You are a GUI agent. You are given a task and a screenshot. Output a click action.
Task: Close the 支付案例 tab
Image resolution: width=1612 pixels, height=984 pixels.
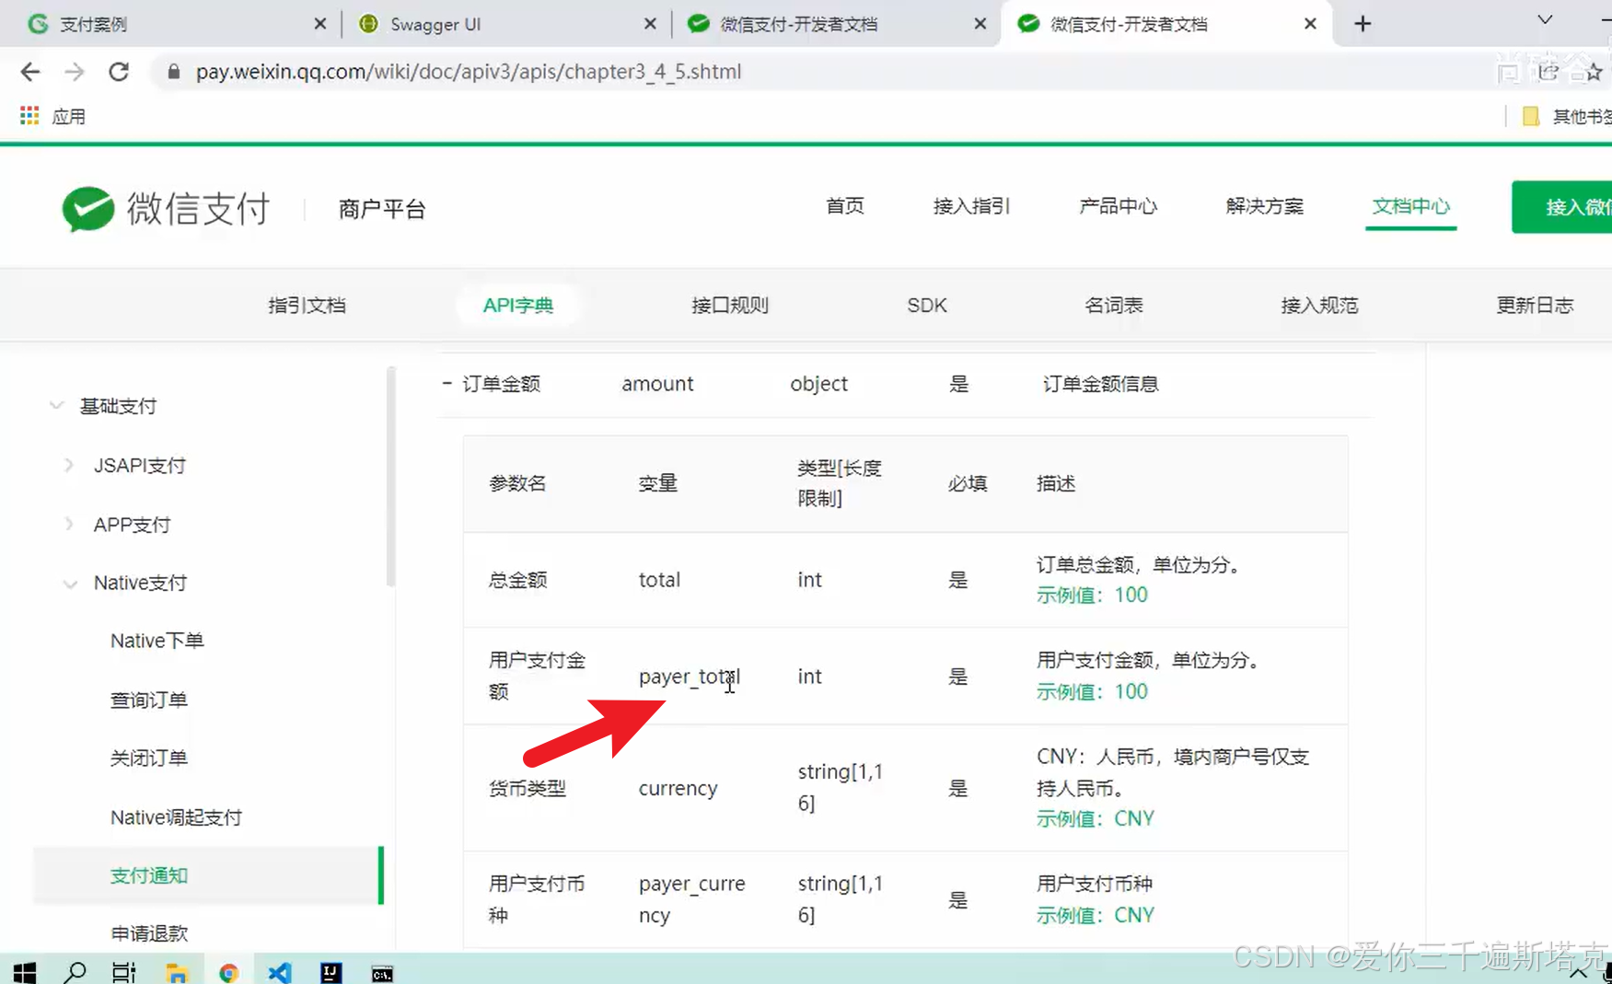[x=319, y=24]
